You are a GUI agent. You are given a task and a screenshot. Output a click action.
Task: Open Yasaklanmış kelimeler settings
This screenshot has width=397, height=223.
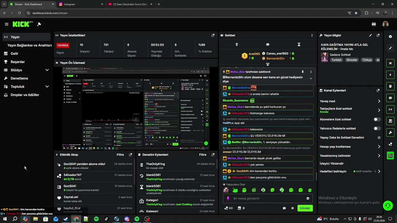[x=350, y=156]
